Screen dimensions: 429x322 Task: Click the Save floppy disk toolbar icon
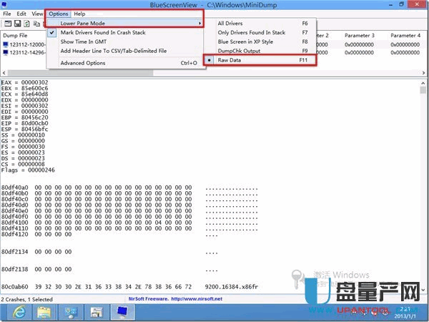pos(17,24)
